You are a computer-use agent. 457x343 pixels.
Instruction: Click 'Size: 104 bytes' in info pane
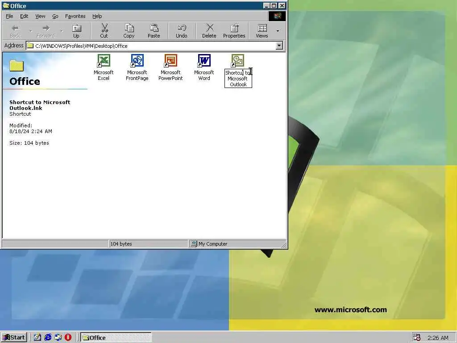29,143
